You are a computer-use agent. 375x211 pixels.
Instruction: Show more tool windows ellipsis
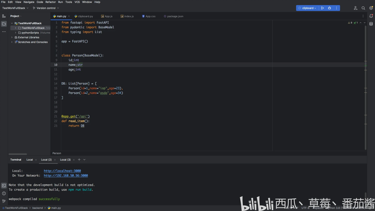click(4, 31)
